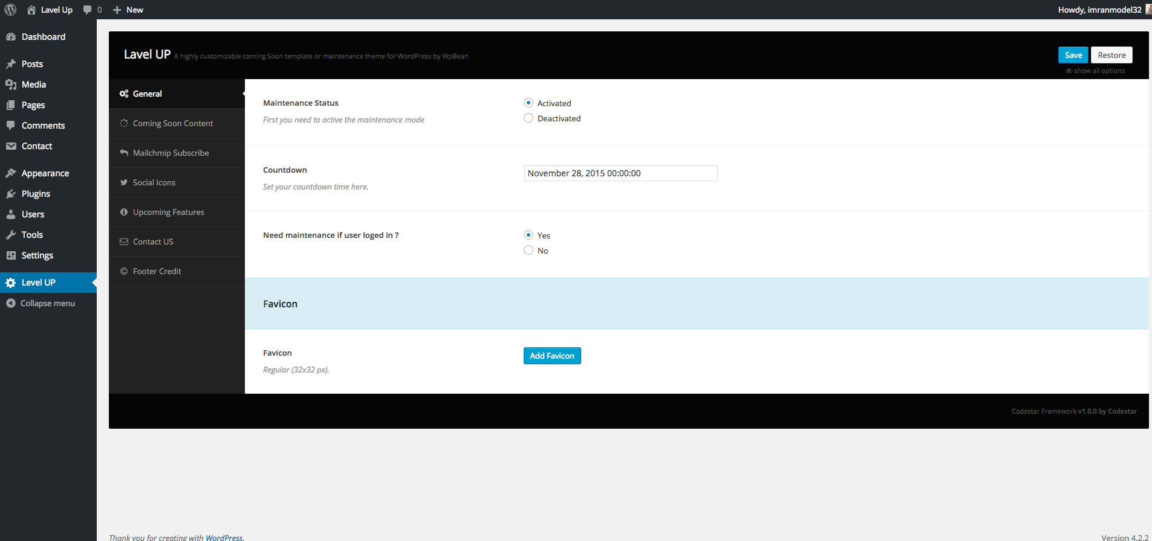
Task: Click Collapse menu label
Action: pos(48,303)
